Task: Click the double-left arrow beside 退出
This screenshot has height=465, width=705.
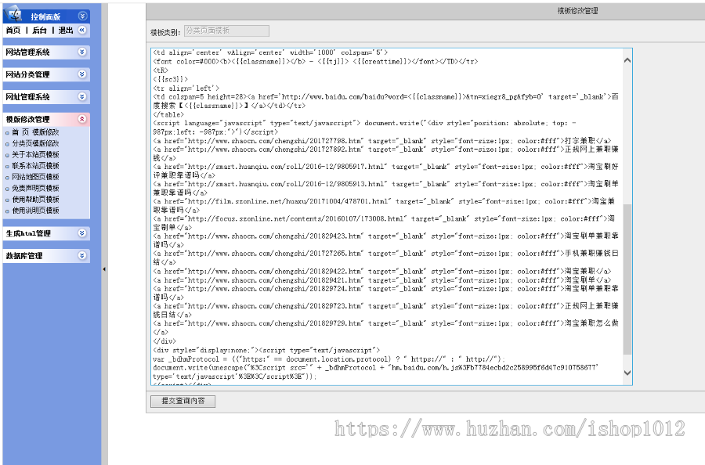Action: tap(81, 30)
